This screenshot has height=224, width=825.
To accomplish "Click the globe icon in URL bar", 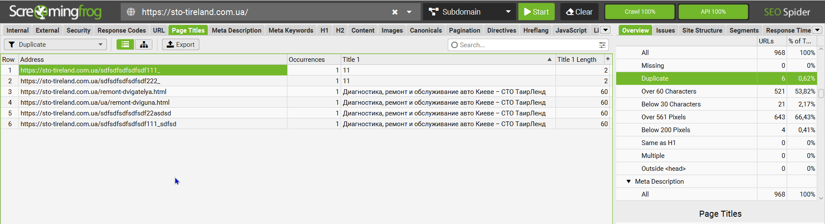I will click(131, 12).
